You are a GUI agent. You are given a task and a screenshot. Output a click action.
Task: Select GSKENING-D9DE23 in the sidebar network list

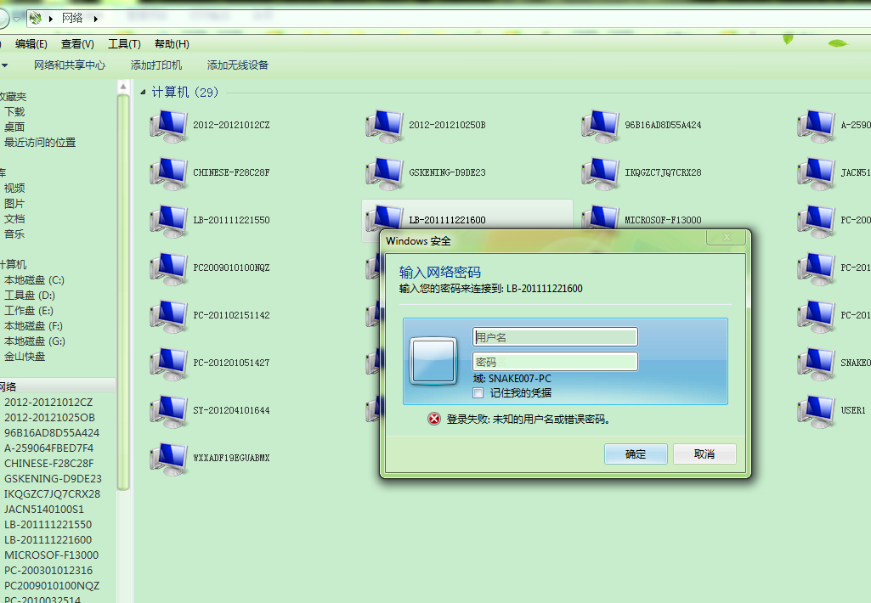(53, 479)
